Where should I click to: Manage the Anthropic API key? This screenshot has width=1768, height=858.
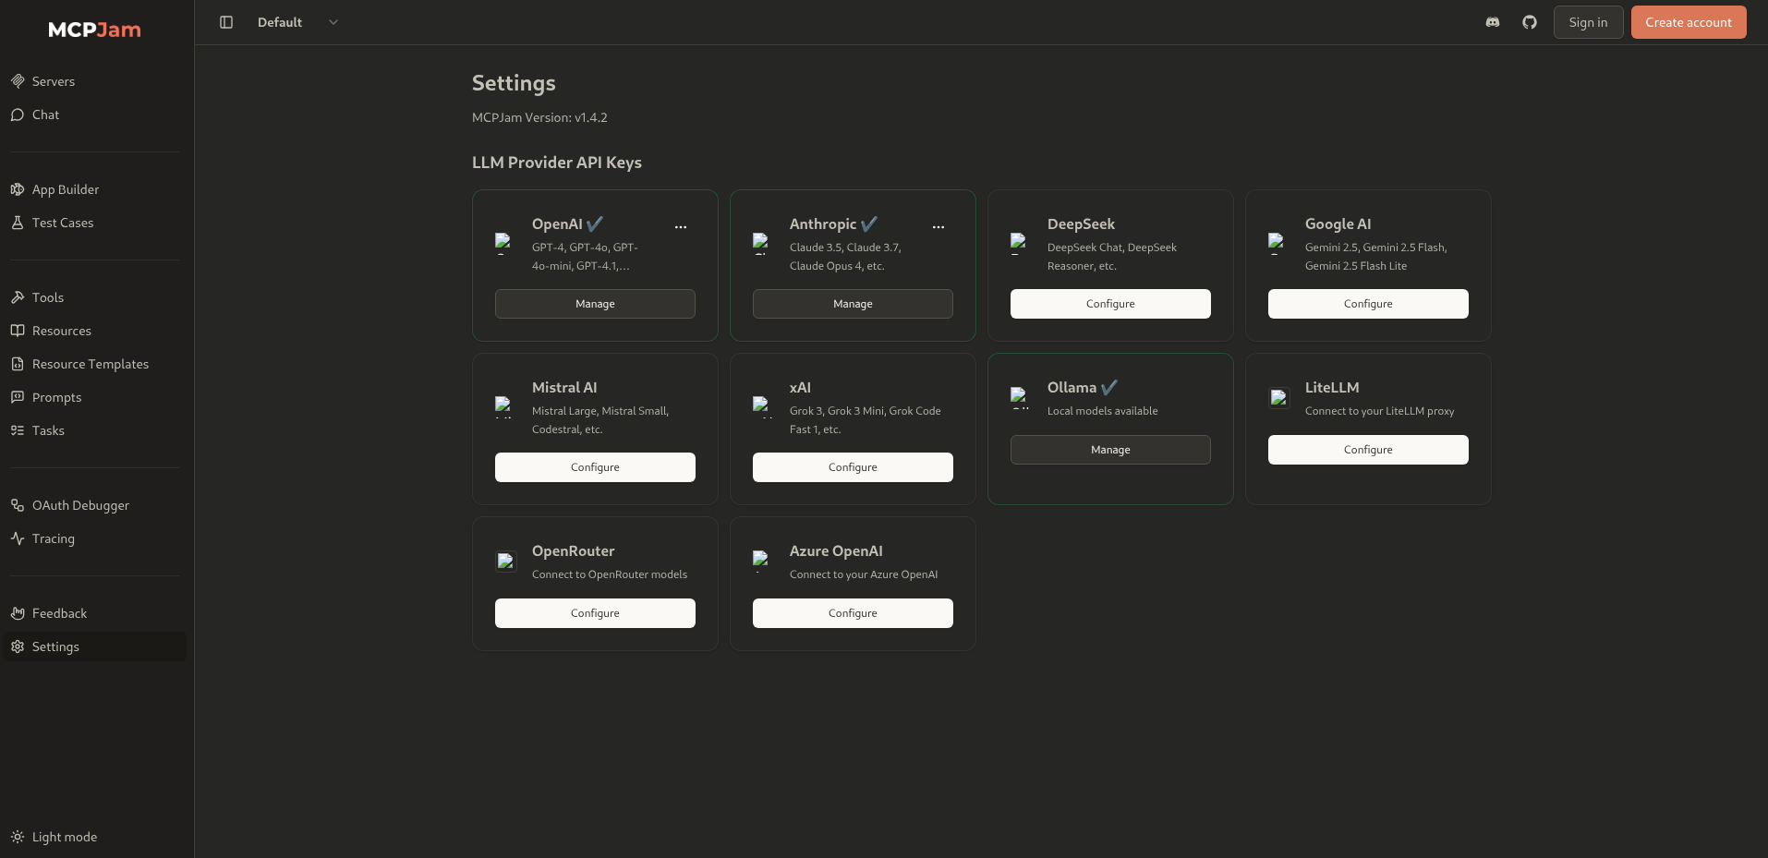pyautogui.click(x=853, y=304)
